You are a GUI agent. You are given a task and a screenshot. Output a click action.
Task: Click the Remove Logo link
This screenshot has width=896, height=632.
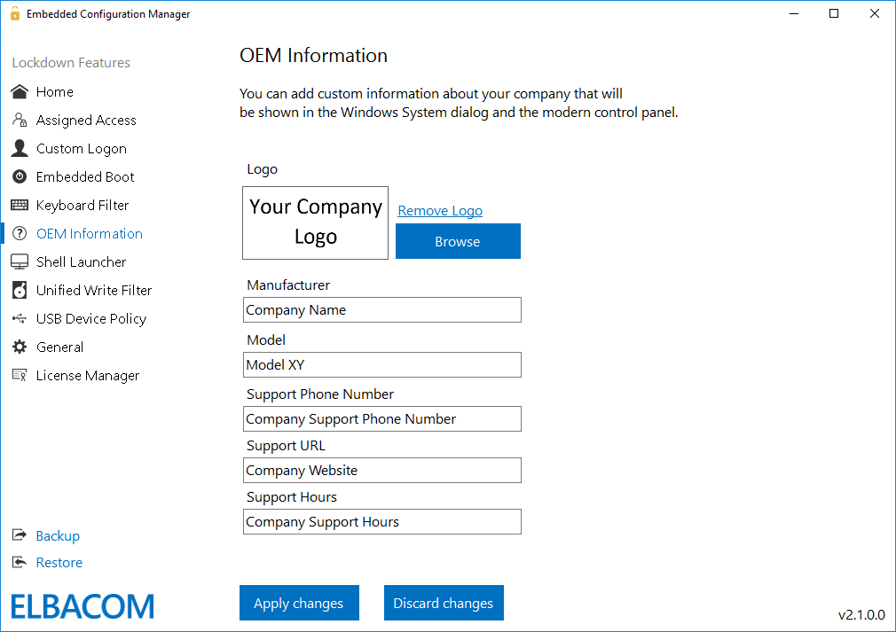coord(439,210)
